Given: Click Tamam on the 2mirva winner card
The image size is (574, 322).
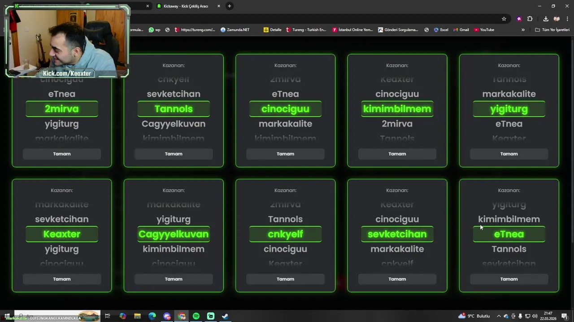Looking at the screenshot, I should pyautogui.click(x=62, y=154).
